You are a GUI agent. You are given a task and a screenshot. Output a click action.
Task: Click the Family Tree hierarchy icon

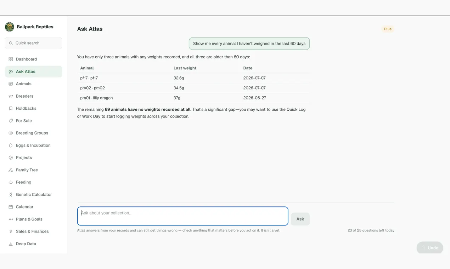(x=11, y=170)
